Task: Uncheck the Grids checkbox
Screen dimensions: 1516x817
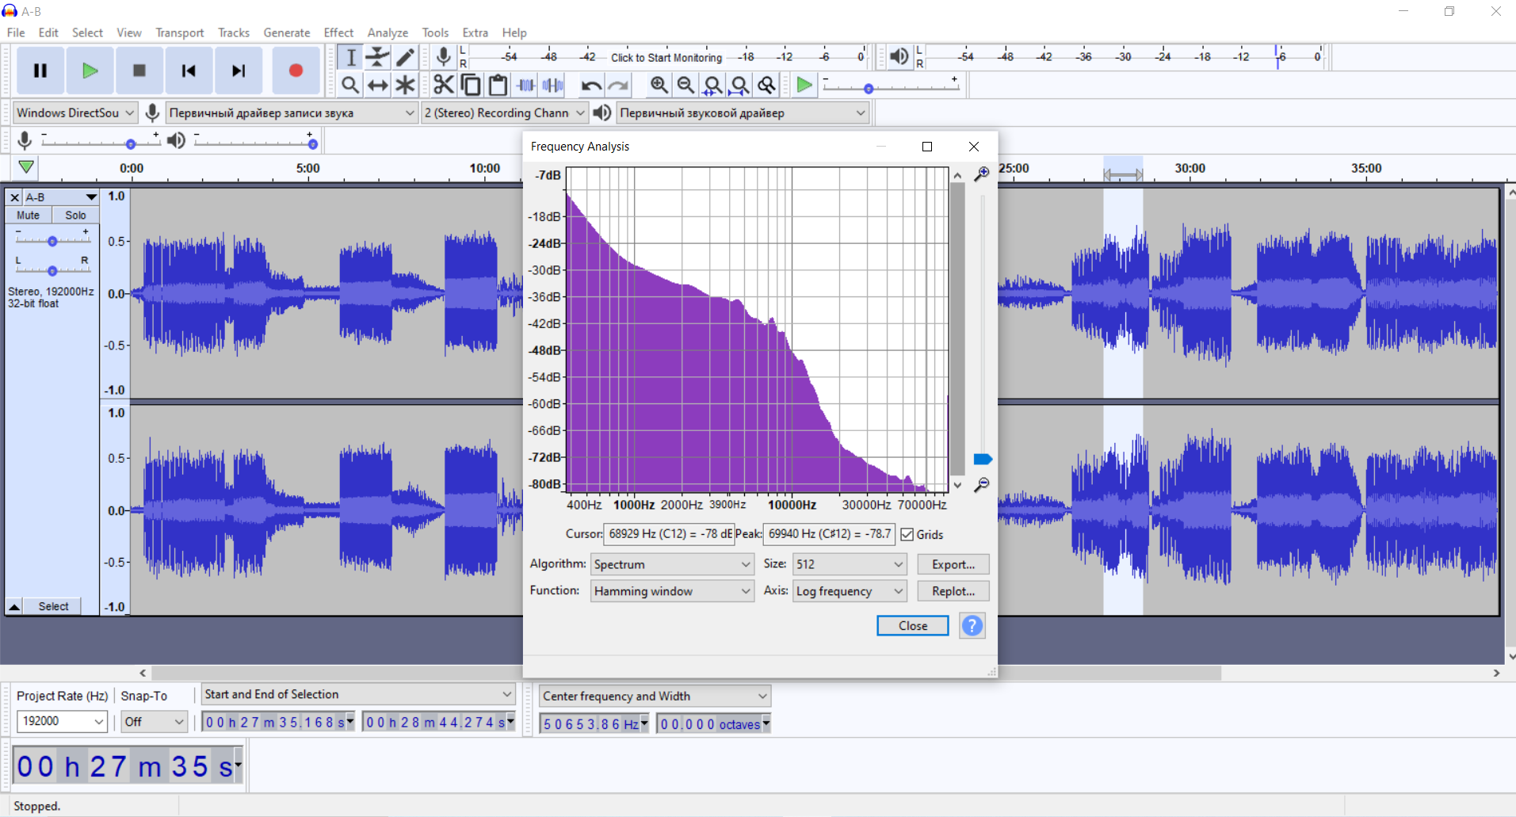Action: click(x=907, y=535)
